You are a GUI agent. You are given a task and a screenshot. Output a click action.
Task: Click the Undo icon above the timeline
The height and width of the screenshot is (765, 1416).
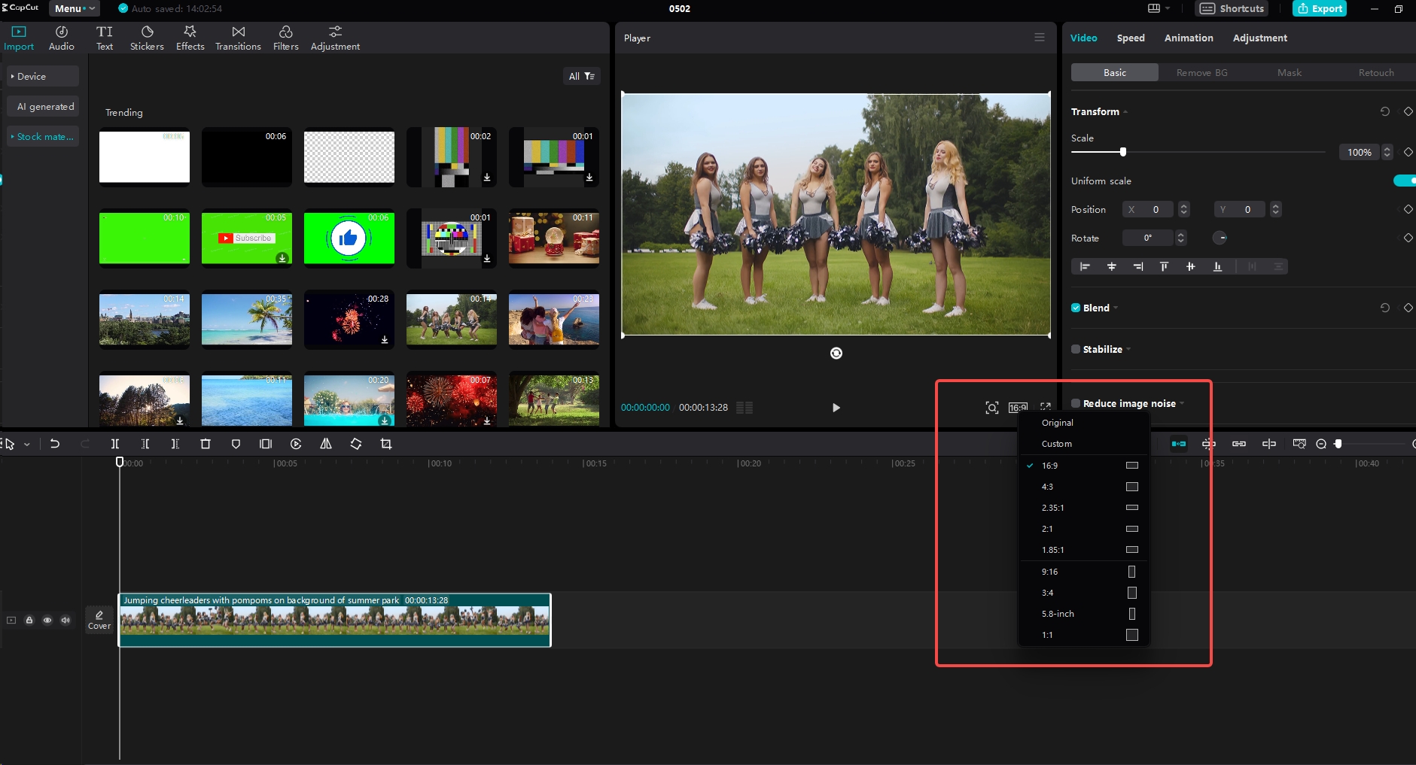point(54,443)
